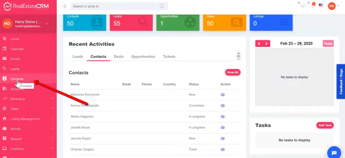Switch to the Leads activity tab
Screen dimensions: 345x158
(78, 57)
